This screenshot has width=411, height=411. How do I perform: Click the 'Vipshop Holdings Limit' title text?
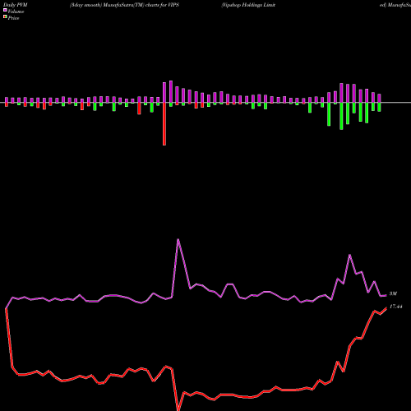click(248, 5)
